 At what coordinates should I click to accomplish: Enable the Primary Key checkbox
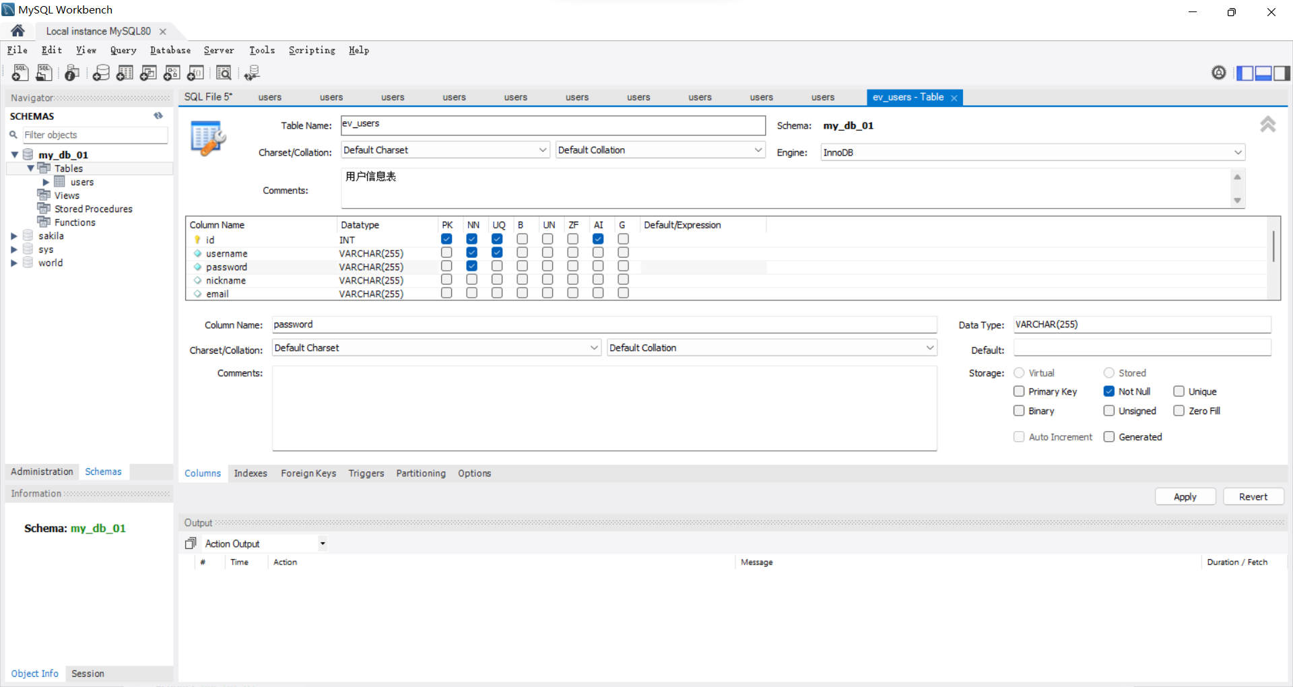pos(1019,391)
